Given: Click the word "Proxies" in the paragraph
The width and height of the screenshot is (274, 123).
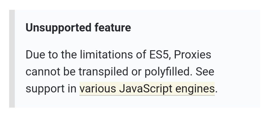Looking at the screenshot, I should click(x=193, y=55).
